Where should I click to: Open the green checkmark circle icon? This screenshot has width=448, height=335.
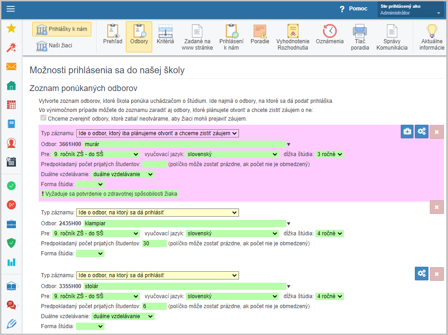(x=11, y=186)
